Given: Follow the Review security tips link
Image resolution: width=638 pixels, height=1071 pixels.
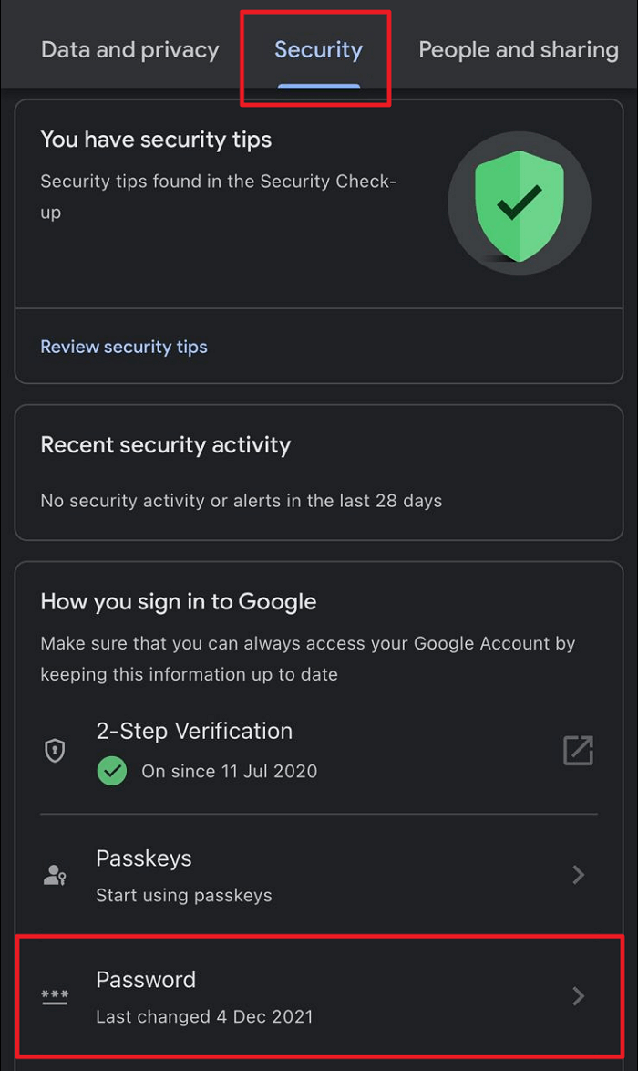Looking at the screenshot, I should click(x=124, y=347).
